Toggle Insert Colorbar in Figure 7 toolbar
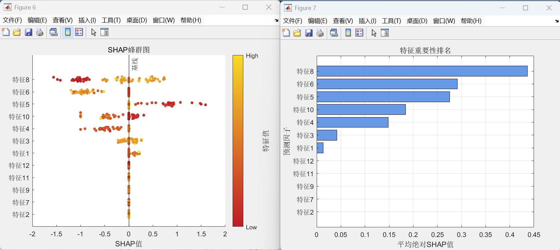Viewport: 560px width, 250px height. tap(348, 33)
